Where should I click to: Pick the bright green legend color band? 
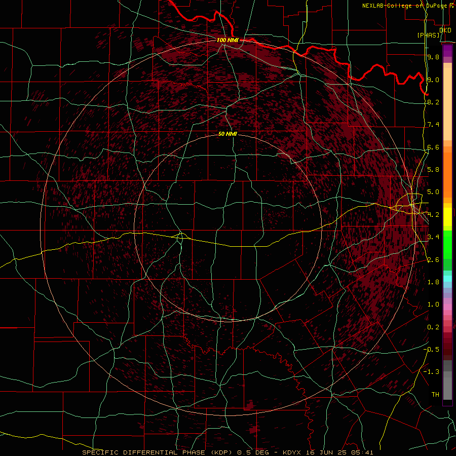click(447, 245)
